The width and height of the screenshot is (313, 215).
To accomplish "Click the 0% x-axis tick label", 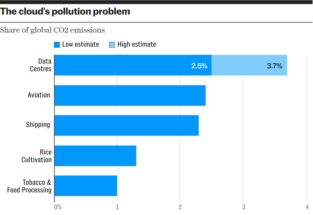I will (x=58, y=207).
